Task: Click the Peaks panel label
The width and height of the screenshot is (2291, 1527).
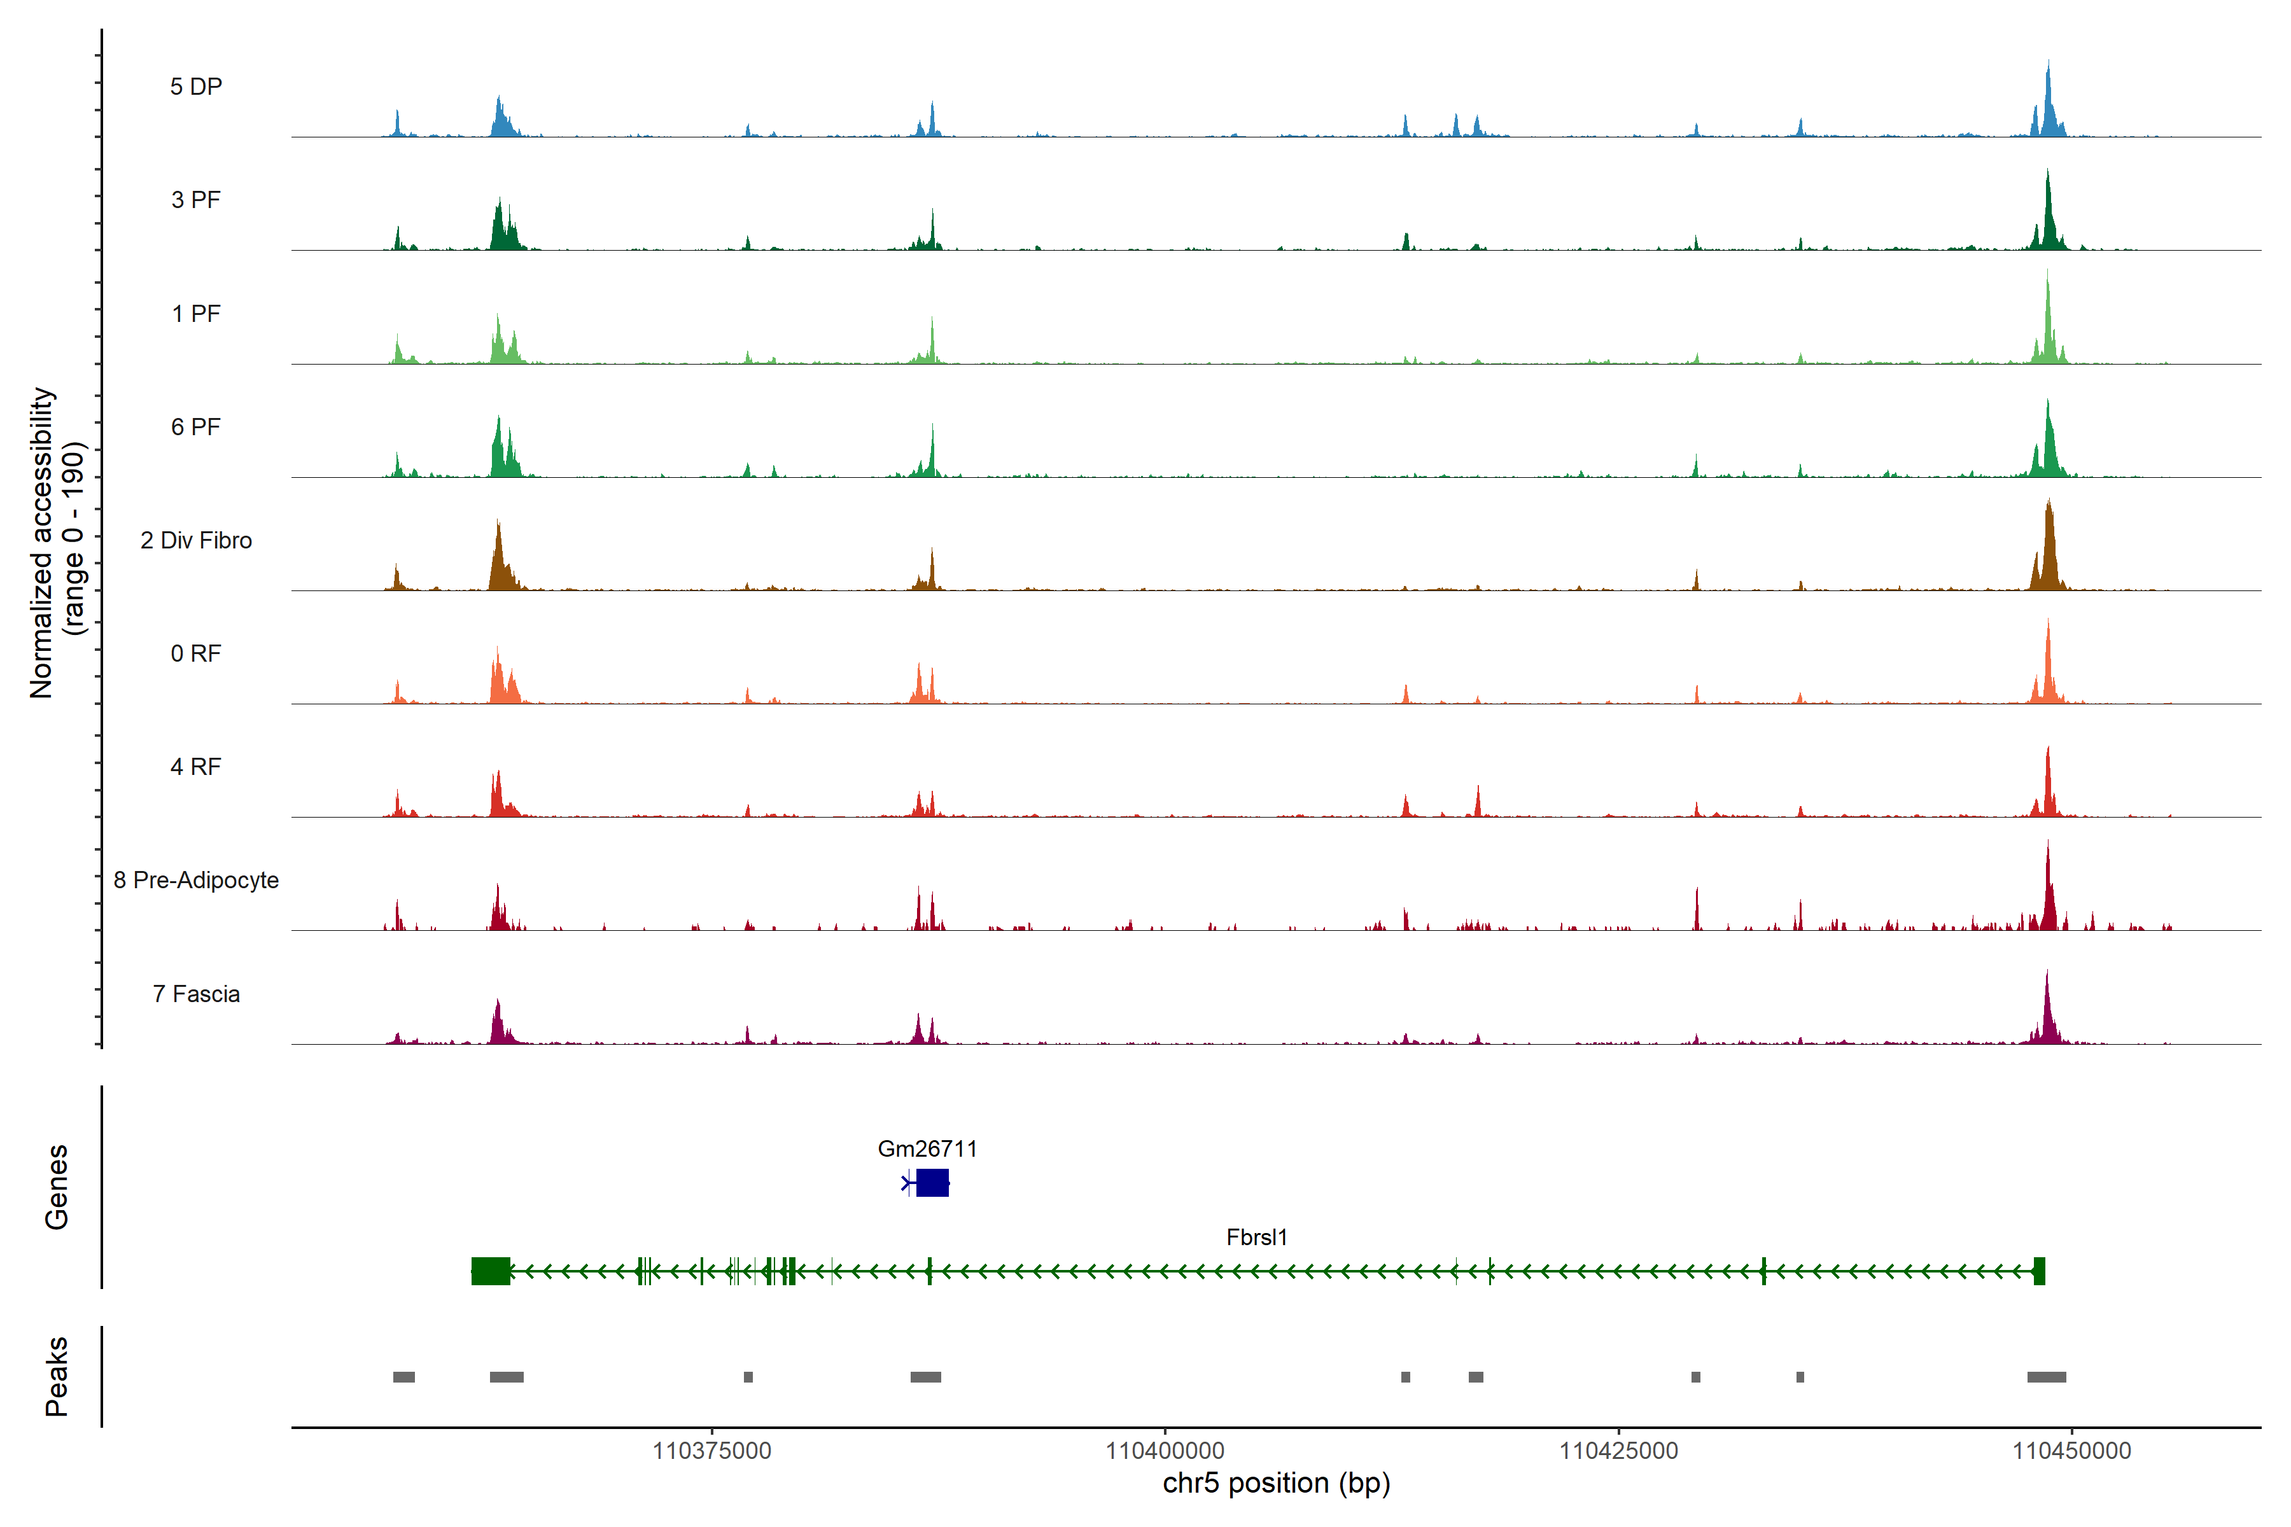Action: (x=57, y=1376)
